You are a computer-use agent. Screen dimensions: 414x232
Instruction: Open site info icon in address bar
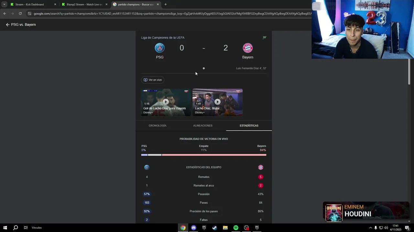tap(29, 14)
